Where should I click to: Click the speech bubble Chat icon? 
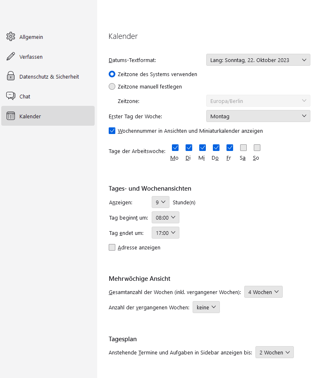click(x=11, y=96)
